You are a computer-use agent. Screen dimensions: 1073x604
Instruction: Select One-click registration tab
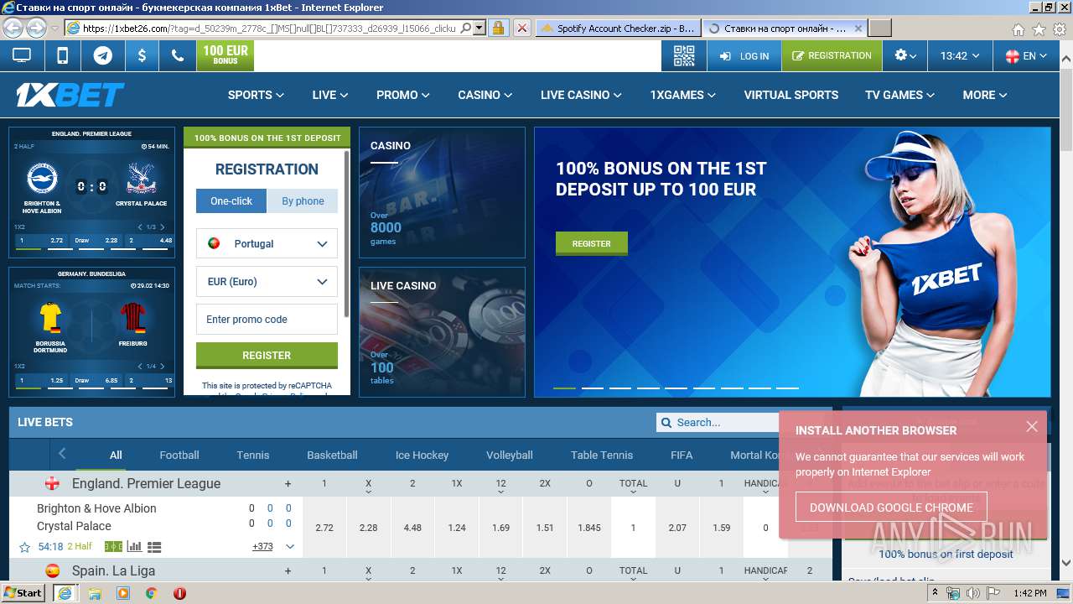pos(231,201)
